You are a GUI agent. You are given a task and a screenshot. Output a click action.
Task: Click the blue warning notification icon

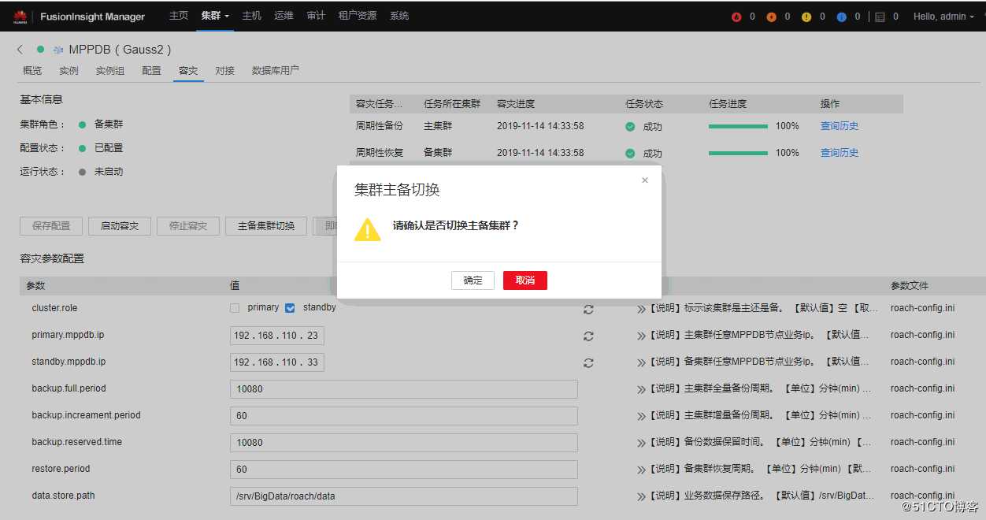pos(840,16)
